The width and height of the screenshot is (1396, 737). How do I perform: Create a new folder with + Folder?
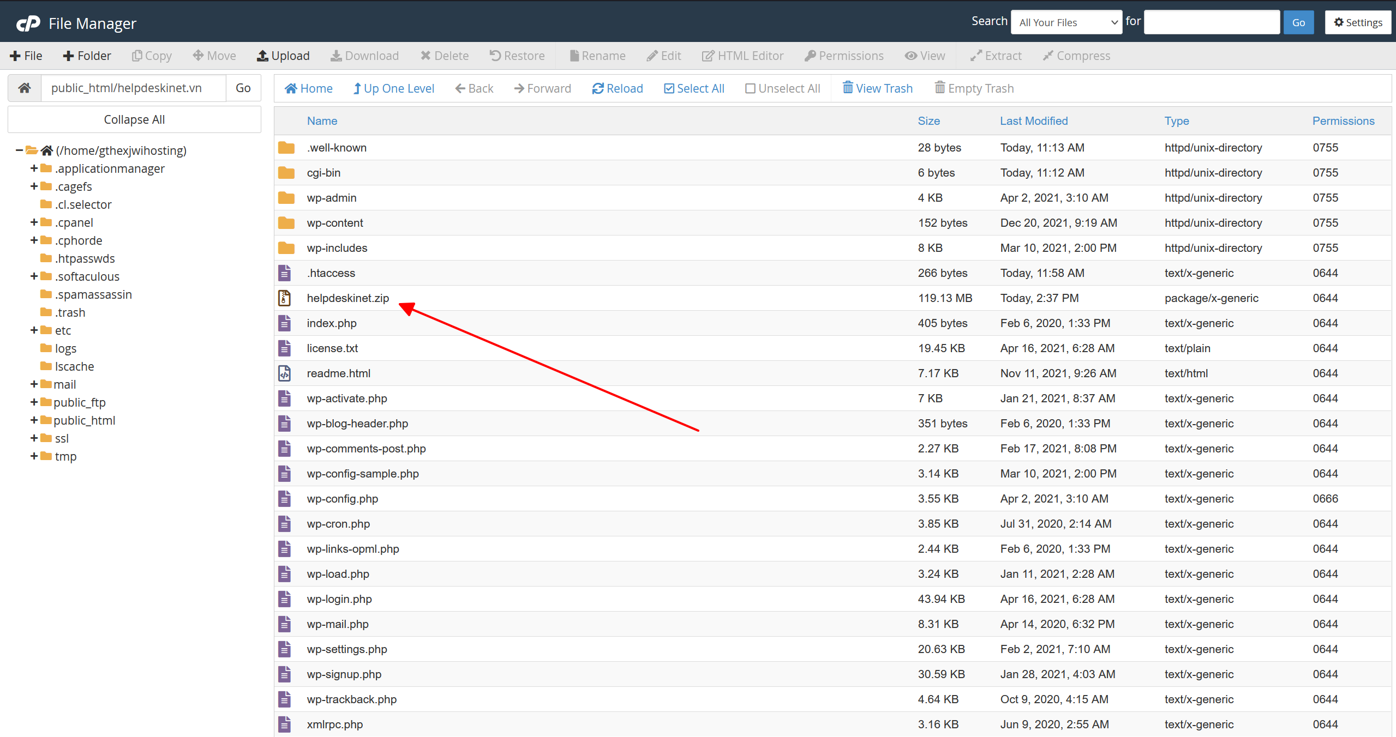tap(87, 56)
